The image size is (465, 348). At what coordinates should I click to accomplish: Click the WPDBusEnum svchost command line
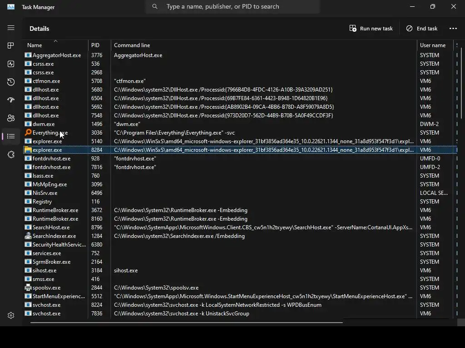218,305
